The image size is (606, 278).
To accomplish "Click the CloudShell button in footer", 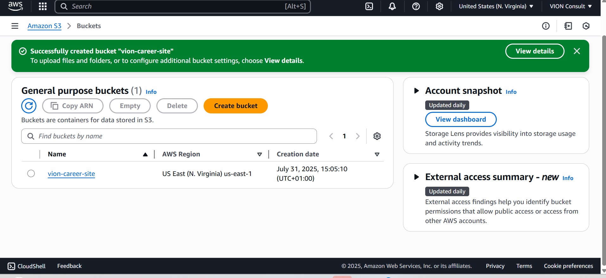I will click(27, 266).
